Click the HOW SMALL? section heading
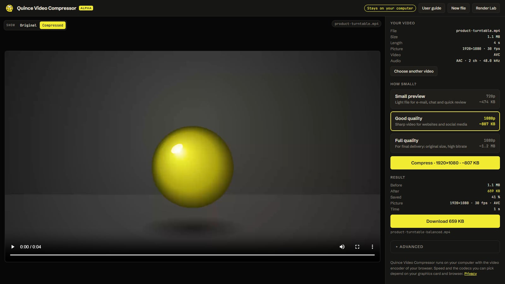The height and width of the screenshot is (284, 505). click(403, 84)
